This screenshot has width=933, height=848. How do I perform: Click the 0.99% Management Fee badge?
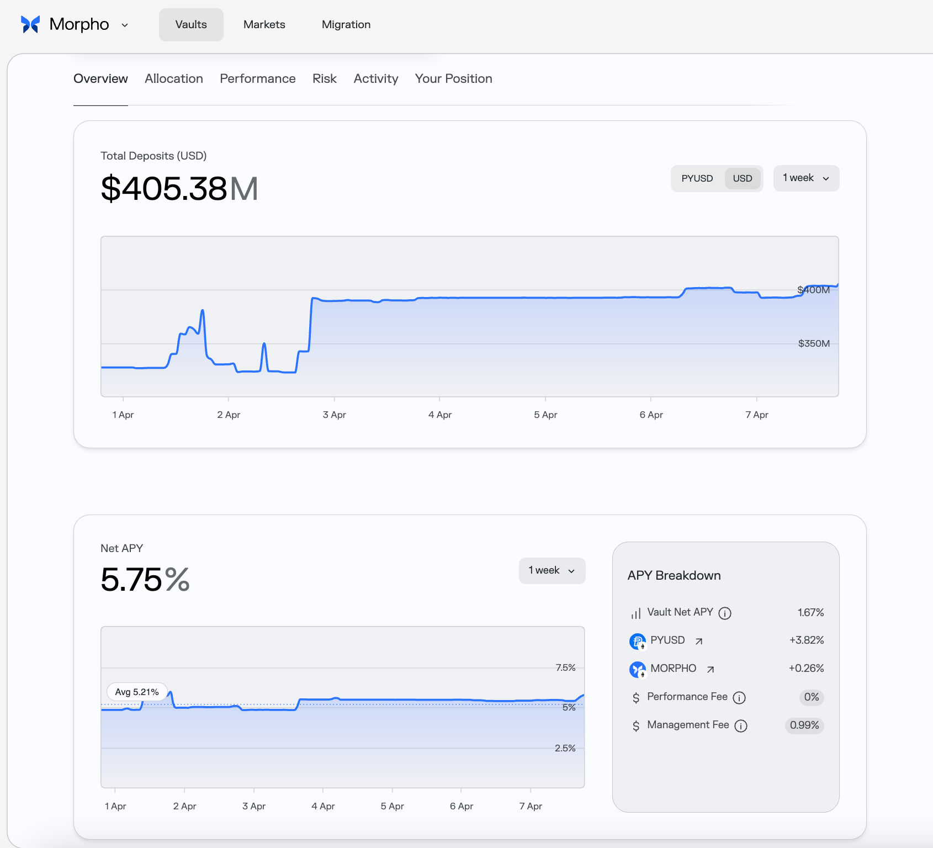[804, 725]
